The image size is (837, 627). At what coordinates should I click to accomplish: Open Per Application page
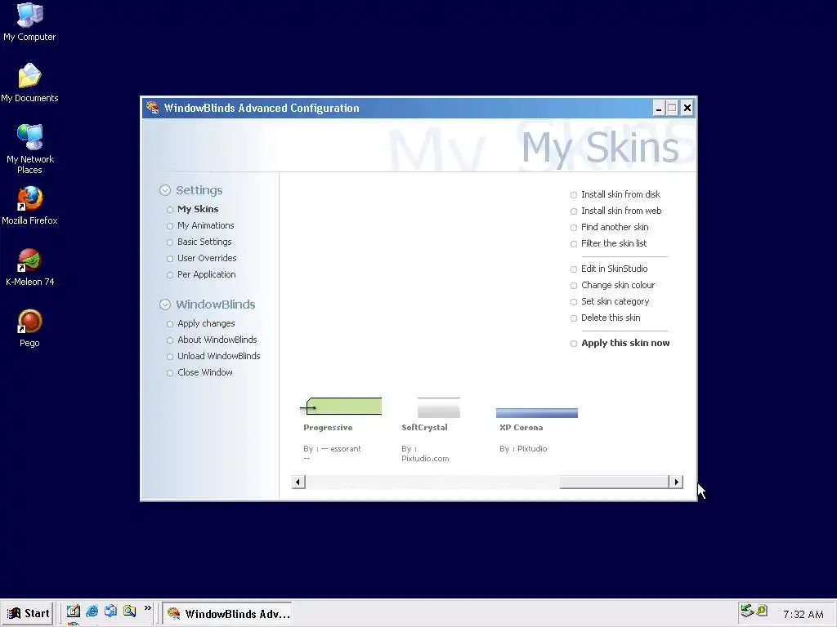207,274
